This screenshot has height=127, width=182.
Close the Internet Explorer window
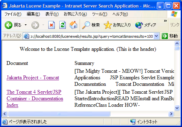[x=176, y=5]
